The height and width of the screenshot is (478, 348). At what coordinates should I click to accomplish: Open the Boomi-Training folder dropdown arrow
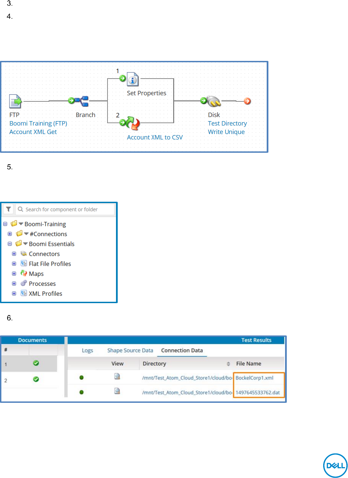[21, 224]
